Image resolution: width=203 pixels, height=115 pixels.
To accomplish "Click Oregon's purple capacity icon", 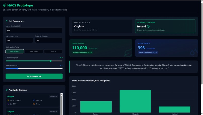I will coord(8,104).
